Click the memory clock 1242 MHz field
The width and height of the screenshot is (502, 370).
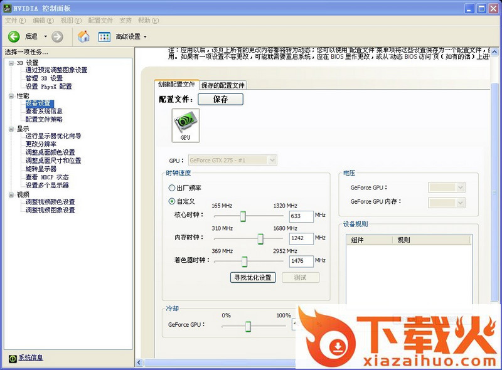(301, 238)
